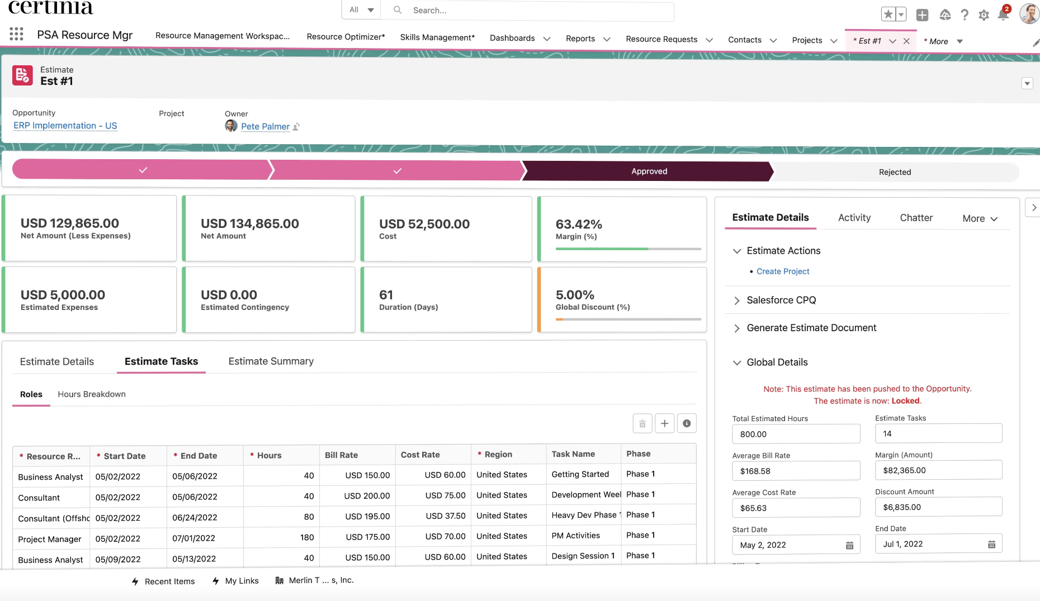Expand the Salesforce CPQ section

737,300
